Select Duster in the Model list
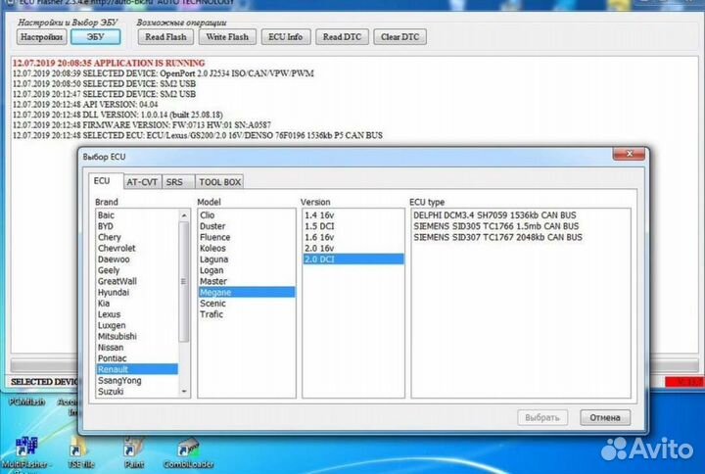 tap(247, 226)
